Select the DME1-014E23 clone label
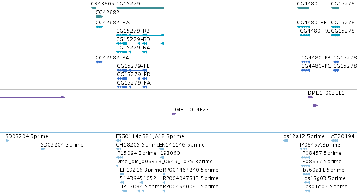This screenshot has width=357, height=193. [190, 110]
